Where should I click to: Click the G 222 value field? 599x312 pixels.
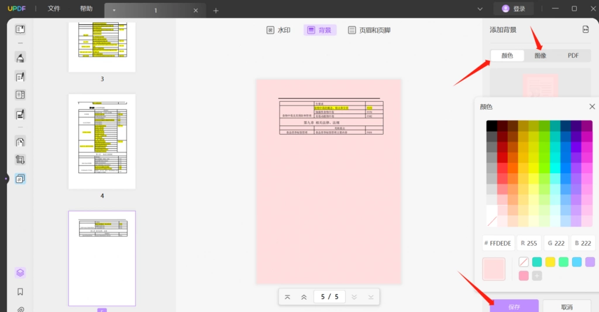556,243
